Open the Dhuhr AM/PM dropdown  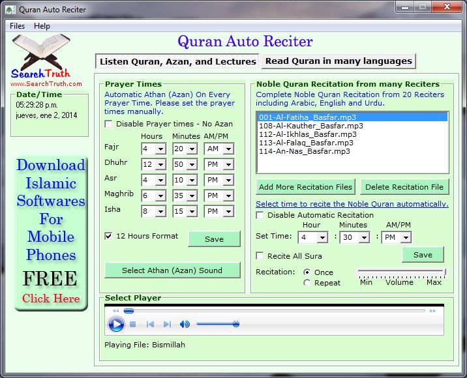click(228, 164)
